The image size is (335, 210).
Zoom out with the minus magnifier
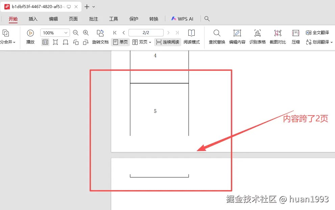[x=76, y=33]
